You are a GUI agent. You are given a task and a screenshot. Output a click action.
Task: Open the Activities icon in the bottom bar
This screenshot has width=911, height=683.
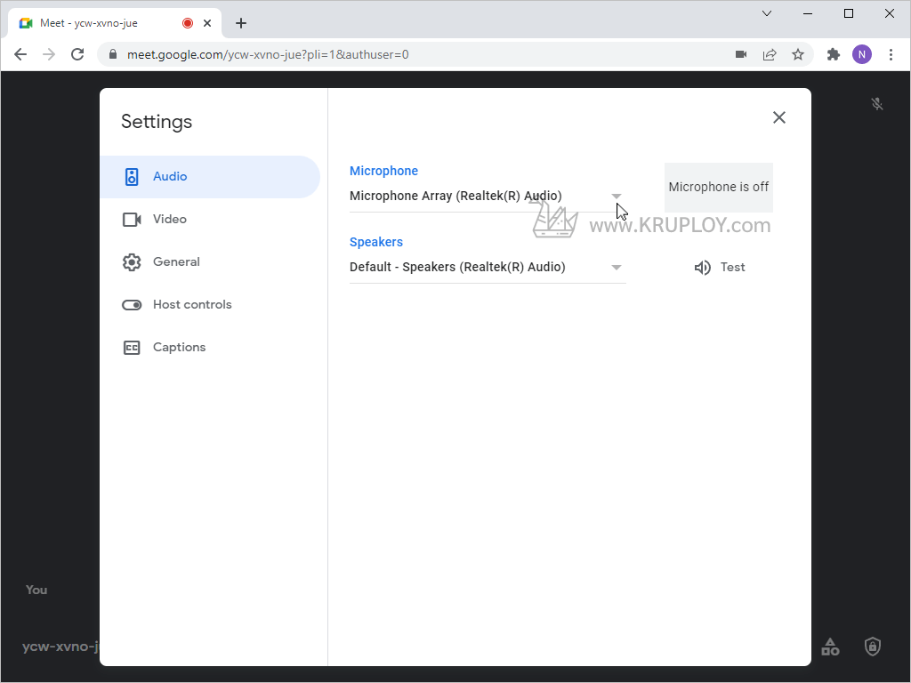(x=830, y=647)
